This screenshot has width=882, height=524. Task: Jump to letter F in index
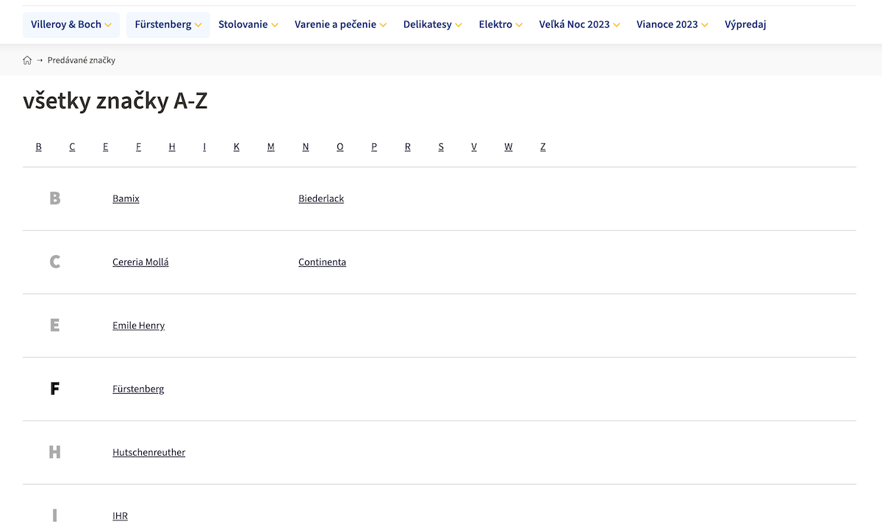138,147
